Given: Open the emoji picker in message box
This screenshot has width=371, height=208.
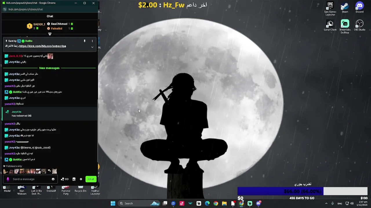Looking at the screenshot, I should [x=53, y=179].
